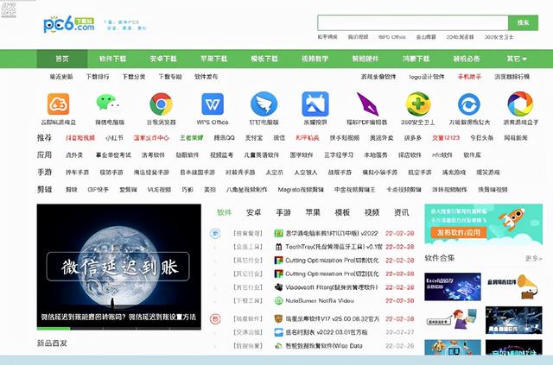The image size is (553, 365).
Task: Click the 360 Security Guard icon
Action: (417, 104)
